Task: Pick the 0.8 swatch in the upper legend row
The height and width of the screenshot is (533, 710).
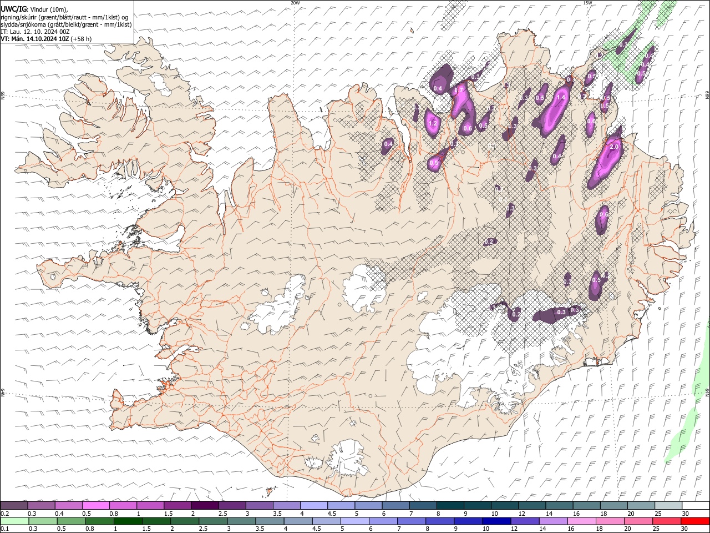Action: [x=123, y=505]
